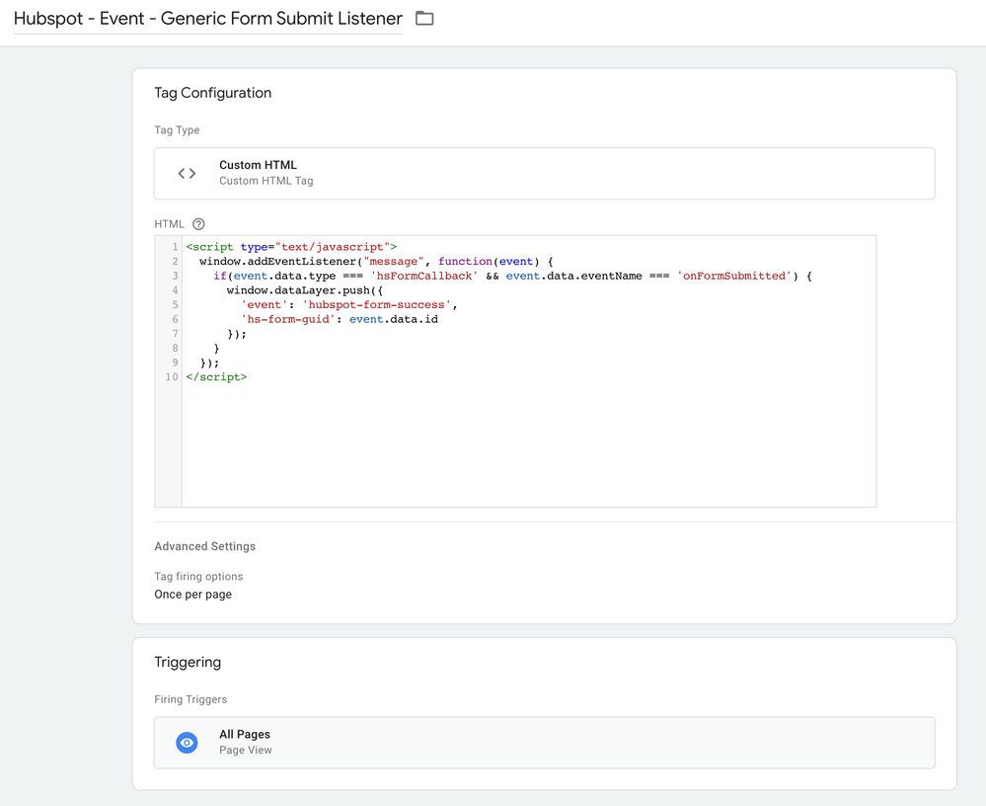
Task: Click the folder icon beside the tag name
Action: pyautogui.click(x=424, y=18)
